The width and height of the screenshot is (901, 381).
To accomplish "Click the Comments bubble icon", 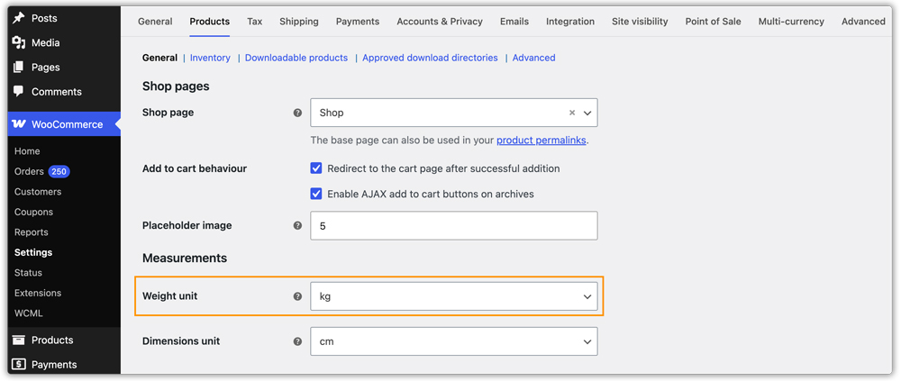I will pyautogui.click(x=19, y=91).
